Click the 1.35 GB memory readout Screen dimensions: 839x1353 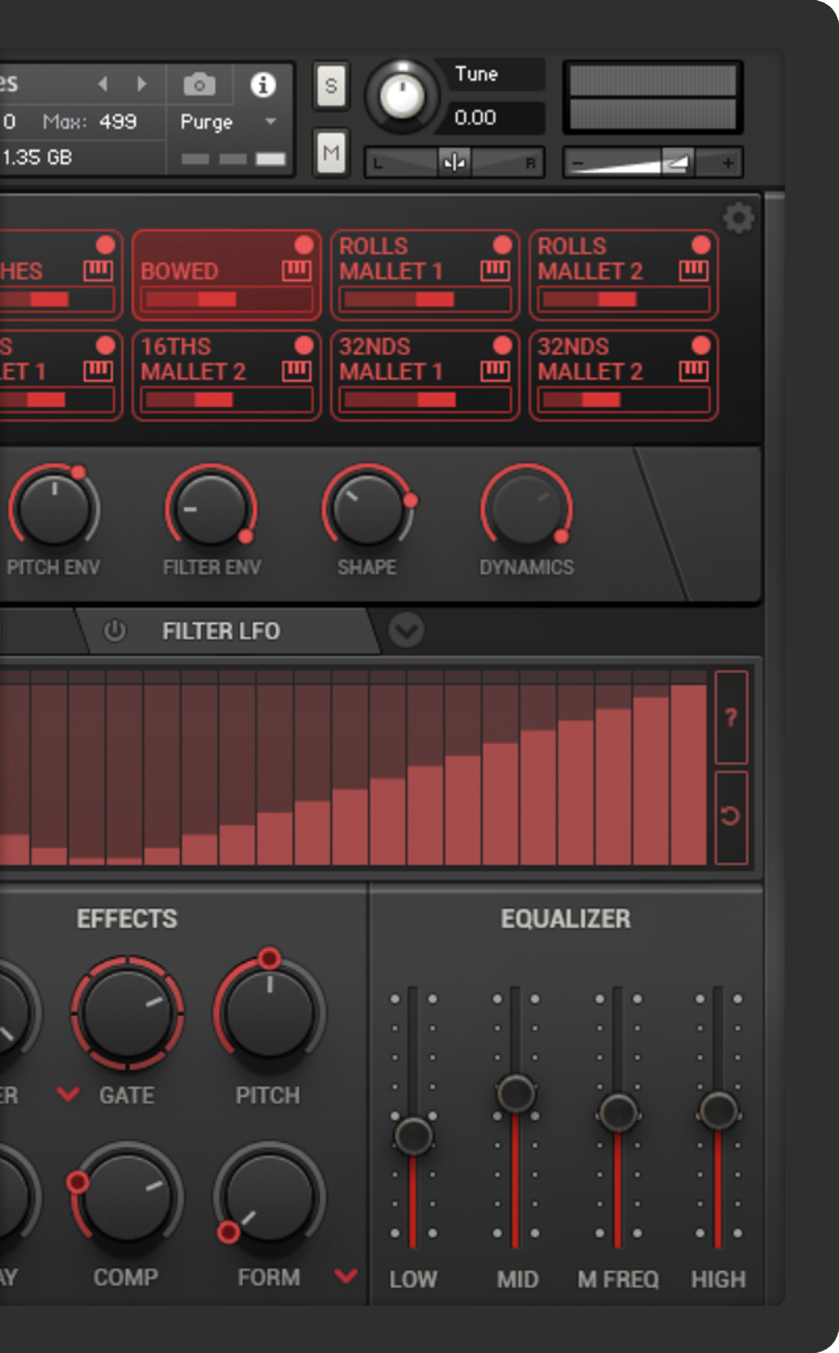pyautogui.click(x=37, y=157)
